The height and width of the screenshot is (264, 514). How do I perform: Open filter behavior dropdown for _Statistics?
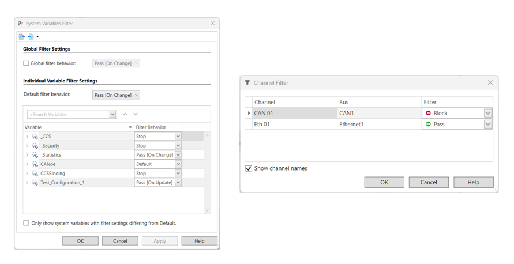click(178, 154)
